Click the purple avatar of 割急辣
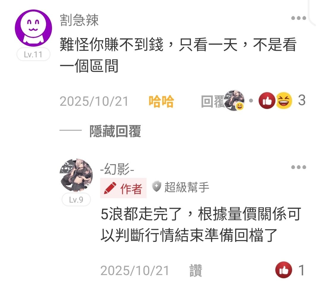This screenshot has height=292, width=321. [33, 28]
